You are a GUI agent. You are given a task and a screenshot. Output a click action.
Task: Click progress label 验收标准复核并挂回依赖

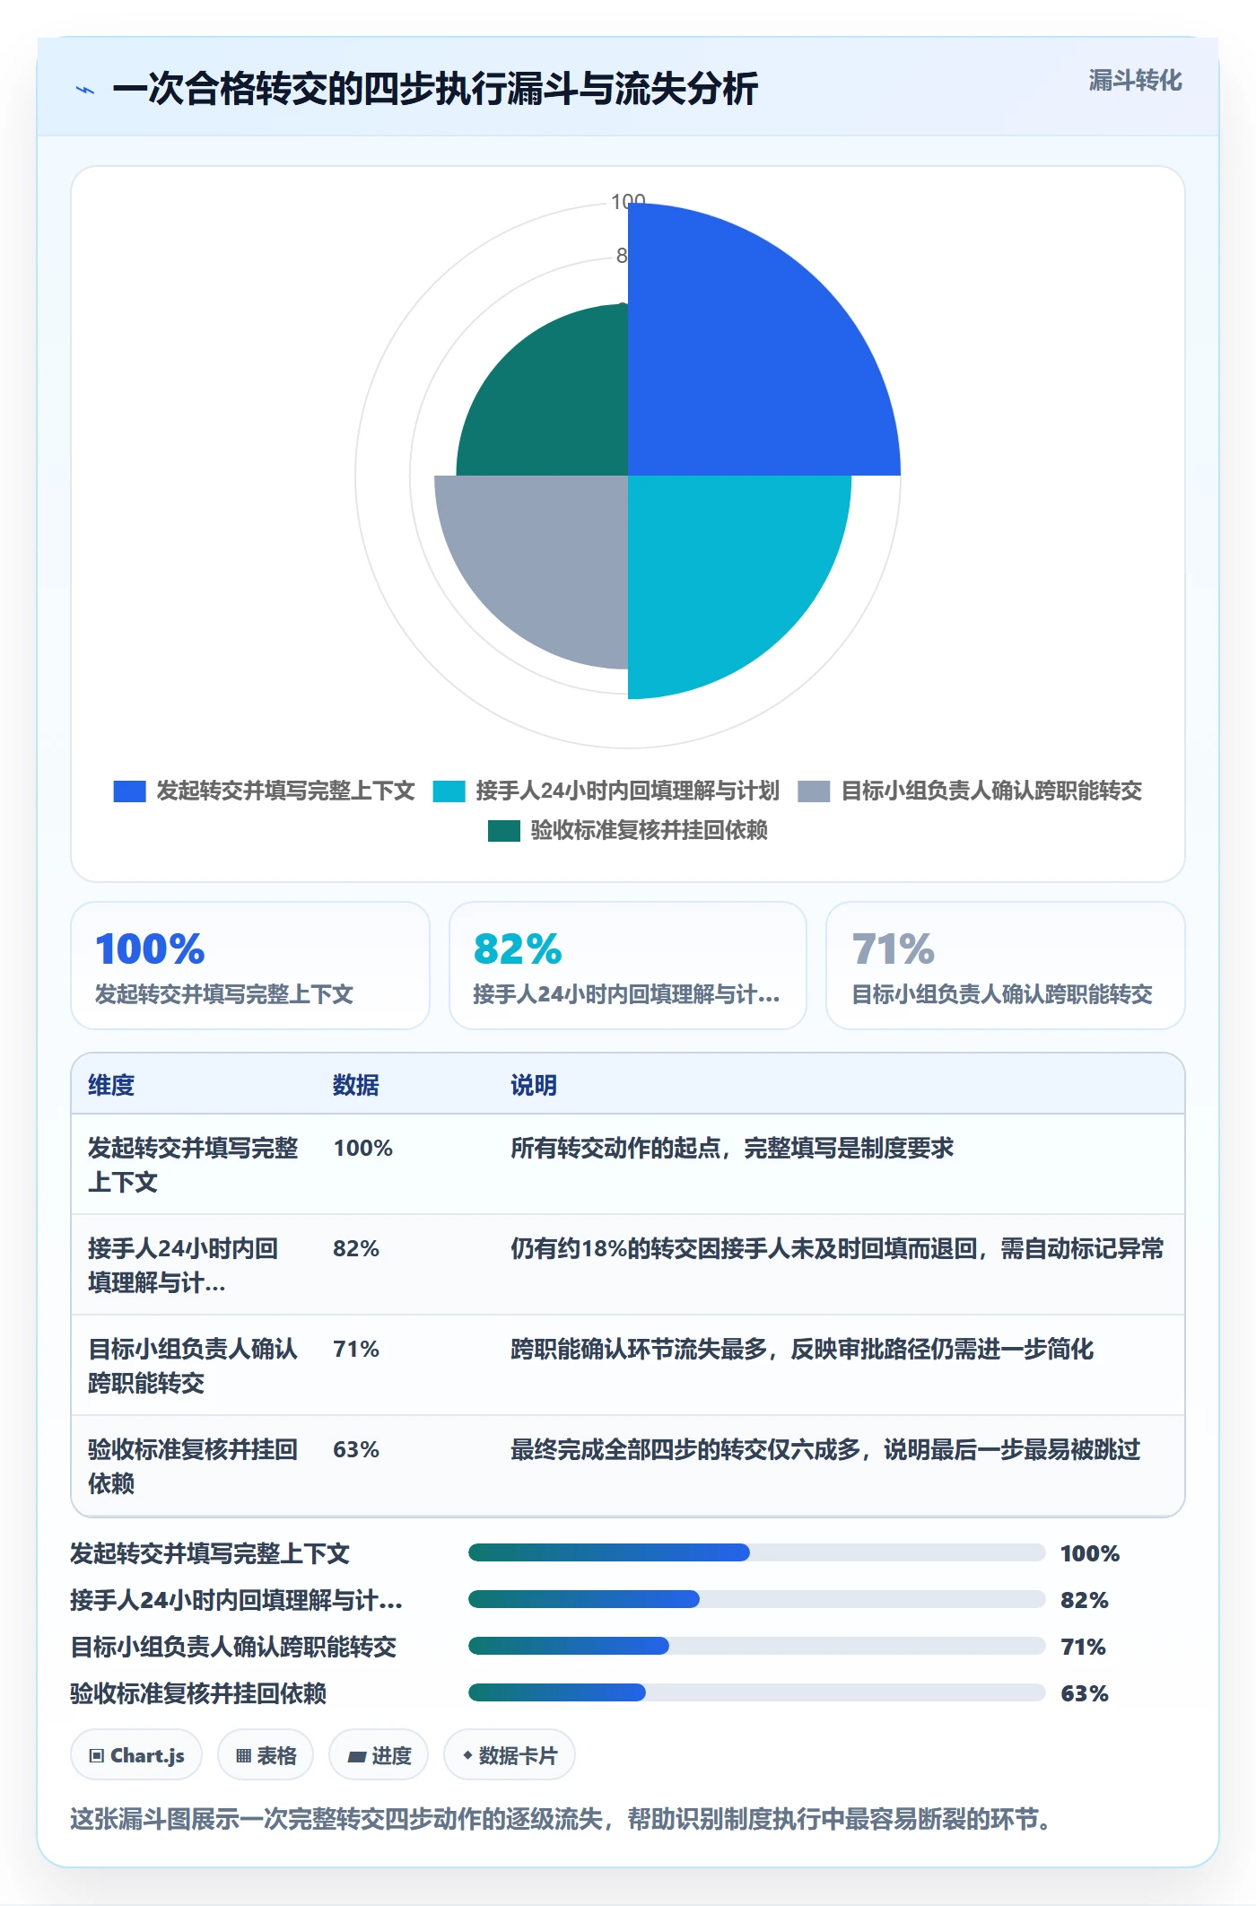pos(198,1693)
